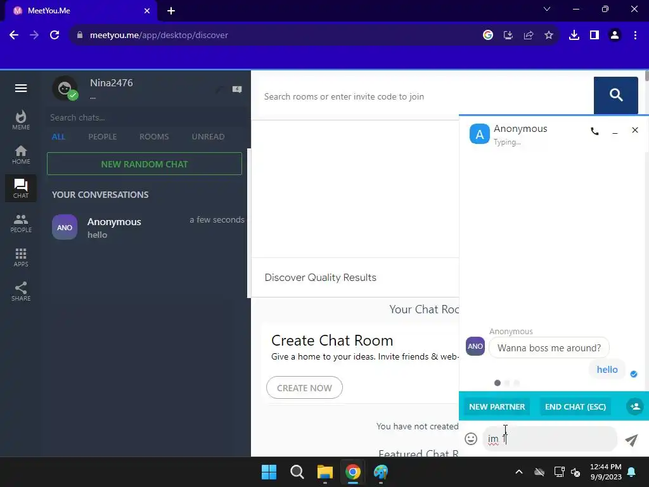Open the Chrome profile menu
This screenshot has width=649, height=487.
(x=615, y=36)
